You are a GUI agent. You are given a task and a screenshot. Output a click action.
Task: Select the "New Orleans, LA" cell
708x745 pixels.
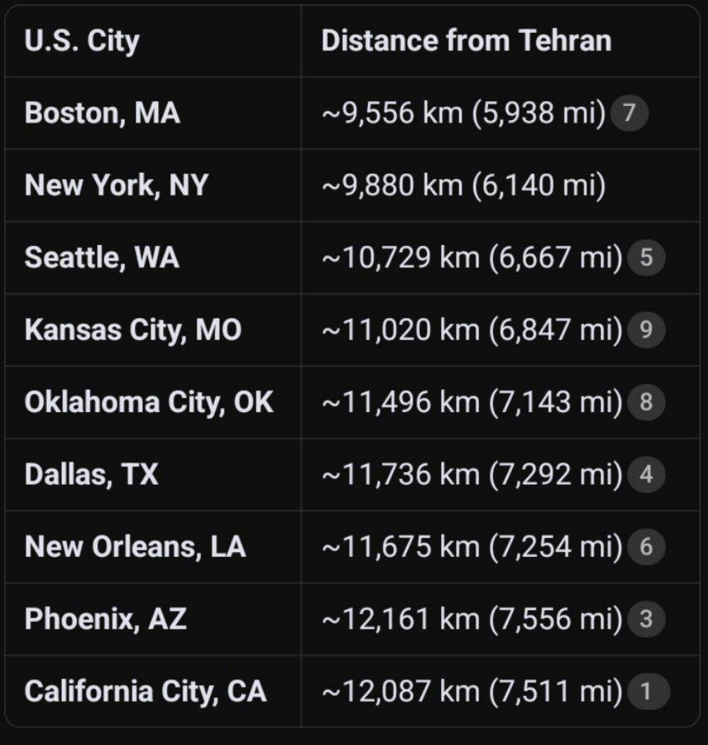[x=135, y=548]
